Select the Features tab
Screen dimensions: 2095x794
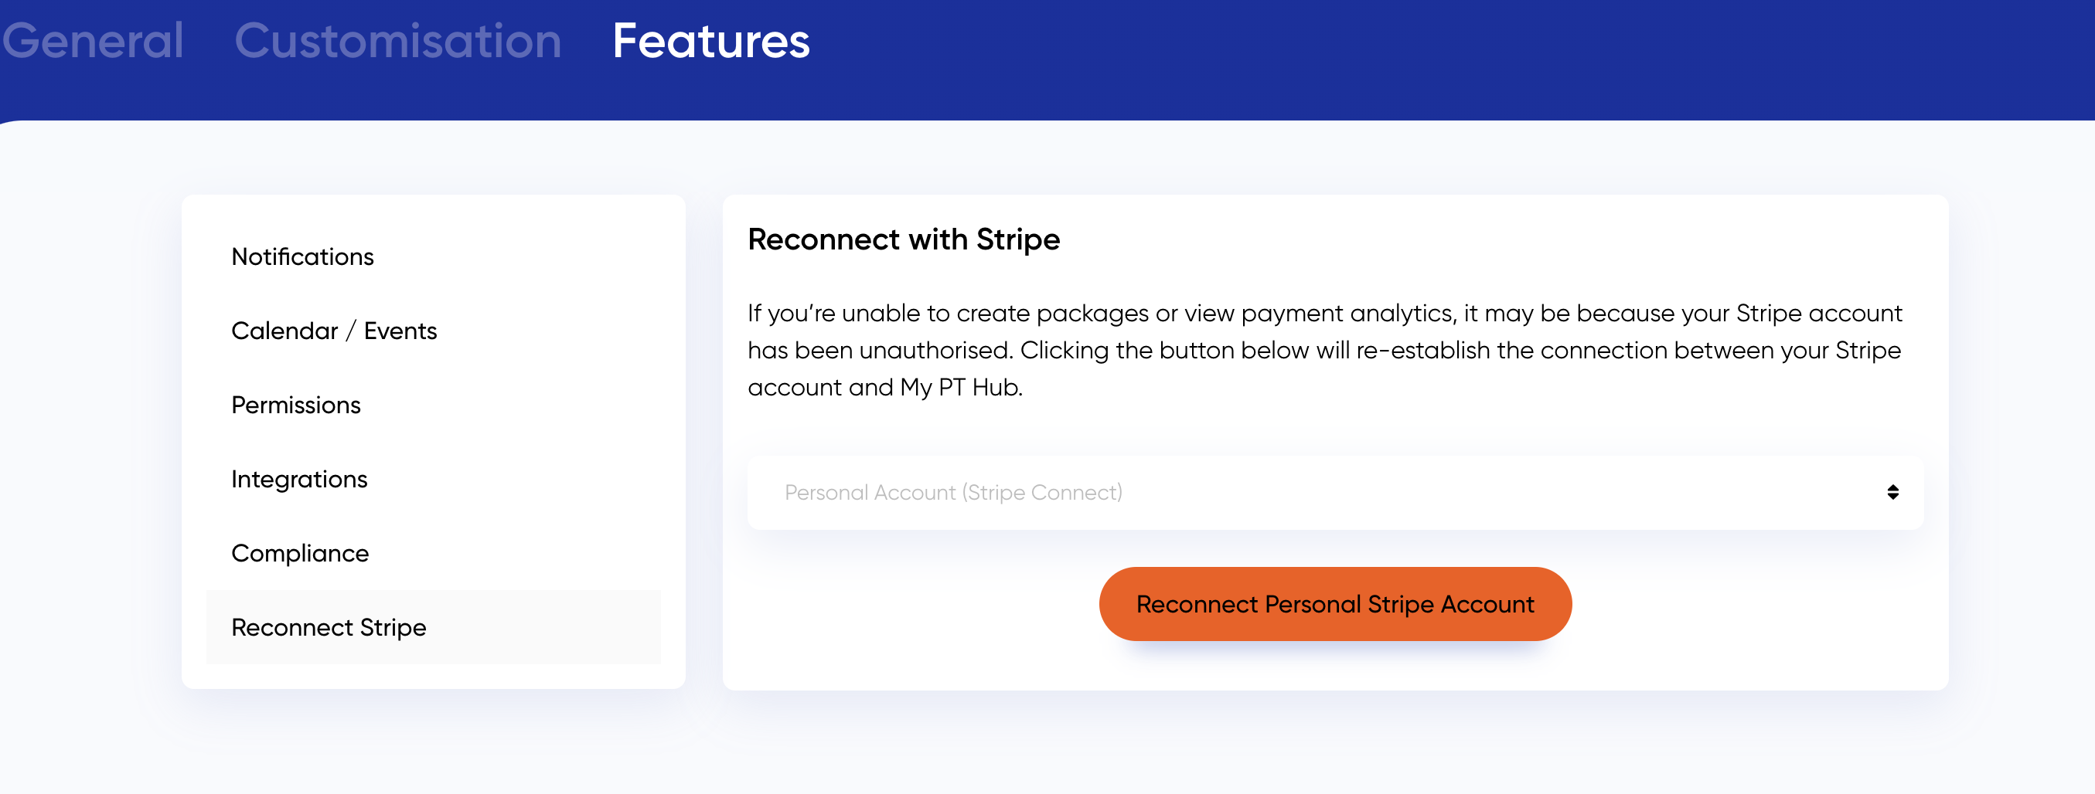click(x=710, y=41)
